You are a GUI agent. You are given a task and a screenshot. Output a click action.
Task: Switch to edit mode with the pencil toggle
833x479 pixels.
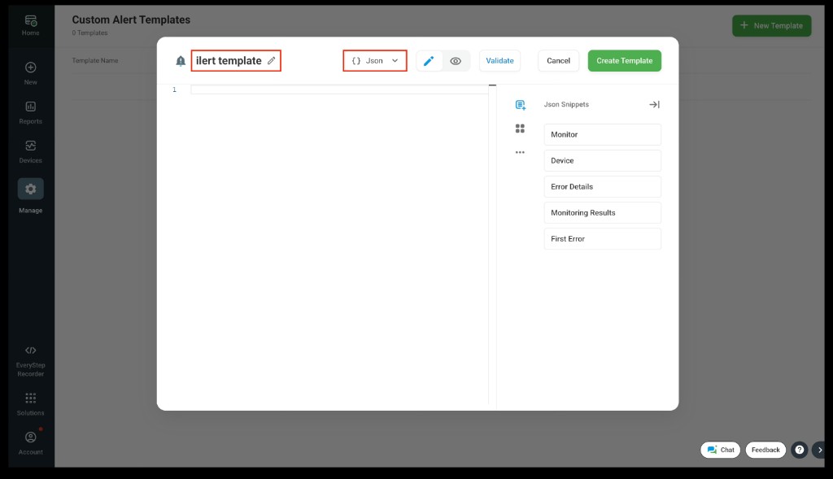(430, 61)
